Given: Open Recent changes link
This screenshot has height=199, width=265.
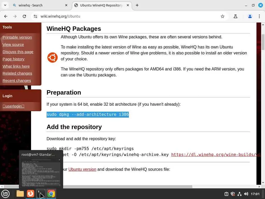Looking at the screenshot, I should 17,81.
